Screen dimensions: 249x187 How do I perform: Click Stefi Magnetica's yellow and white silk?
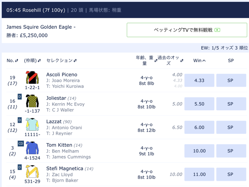pos(32,171)
